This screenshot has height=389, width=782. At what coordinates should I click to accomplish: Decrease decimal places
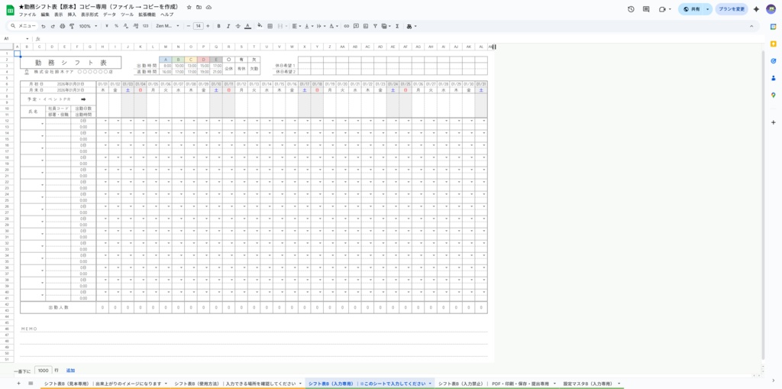[126, 26]
